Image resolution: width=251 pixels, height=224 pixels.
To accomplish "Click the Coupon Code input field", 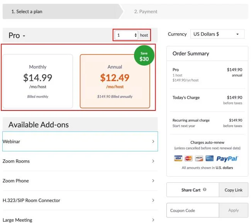I will pos(193,210).
